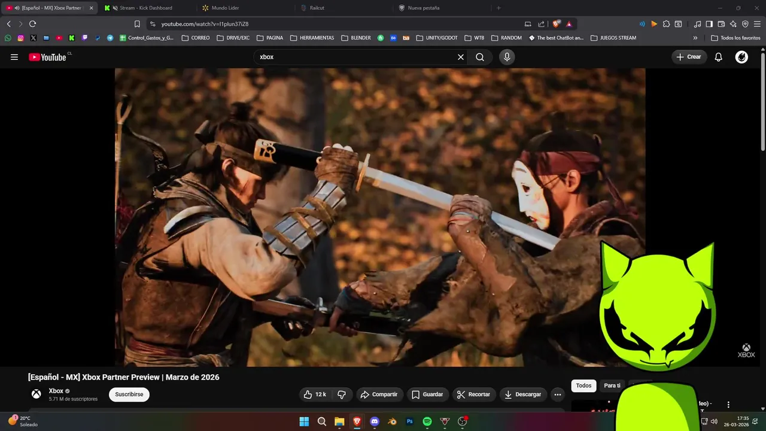Viewport: 766px width, 431px height.
Task: Expand hidden bookmarks with the chevron
Action: [695, 38]
